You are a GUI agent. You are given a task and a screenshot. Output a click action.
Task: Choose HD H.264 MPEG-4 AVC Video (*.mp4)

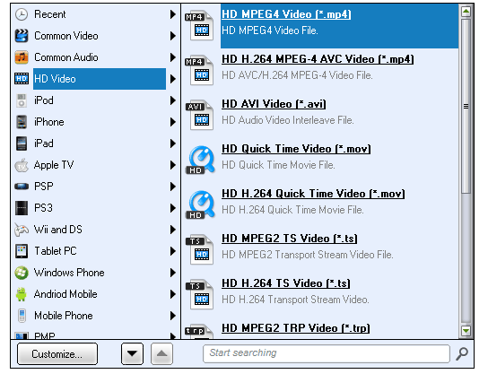coord(321,71)
